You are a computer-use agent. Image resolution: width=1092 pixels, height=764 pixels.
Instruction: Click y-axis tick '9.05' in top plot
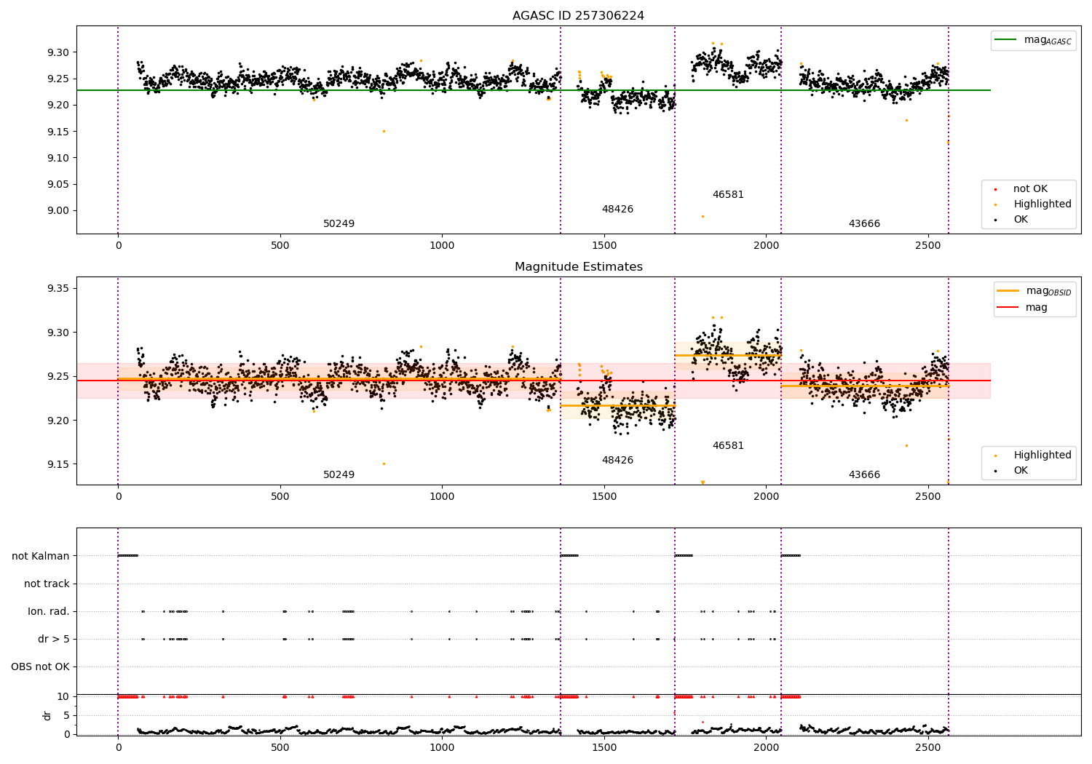[58, 185]
